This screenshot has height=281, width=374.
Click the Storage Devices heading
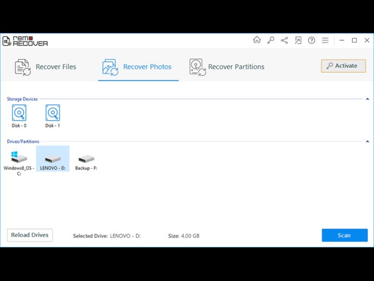[x=22, y=99]
